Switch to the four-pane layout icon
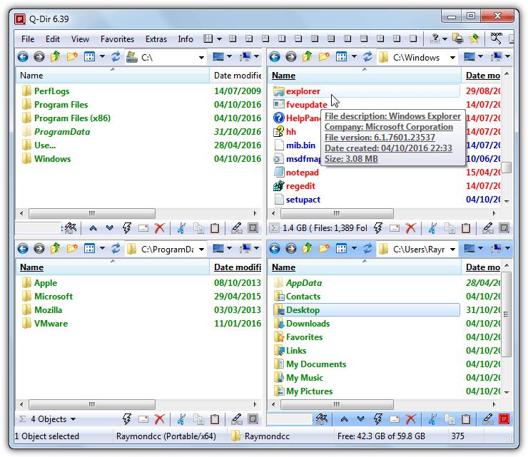 click(x=233, y=38)
